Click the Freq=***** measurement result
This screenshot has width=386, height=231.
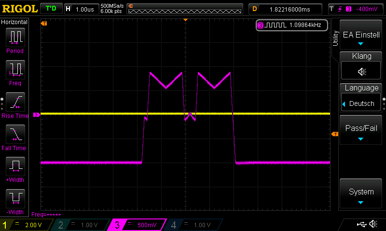pos(46,215)
